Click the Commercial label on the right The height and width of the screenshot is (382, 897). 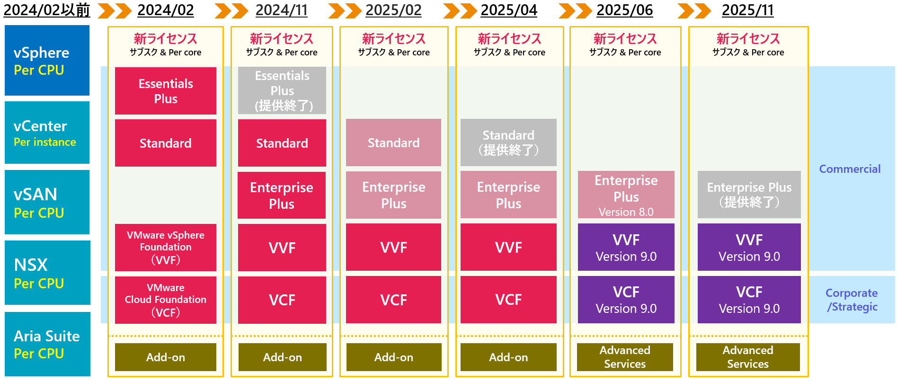pos(850,169)
